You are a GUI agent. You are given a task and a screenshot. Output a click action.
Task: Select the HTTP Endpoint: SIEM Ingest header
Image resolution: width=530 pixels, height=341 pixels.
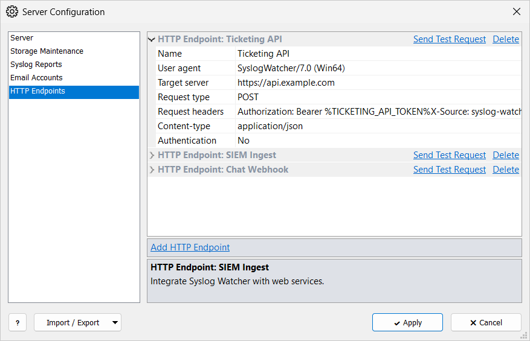pyautogui.click(x=217, y=155)
